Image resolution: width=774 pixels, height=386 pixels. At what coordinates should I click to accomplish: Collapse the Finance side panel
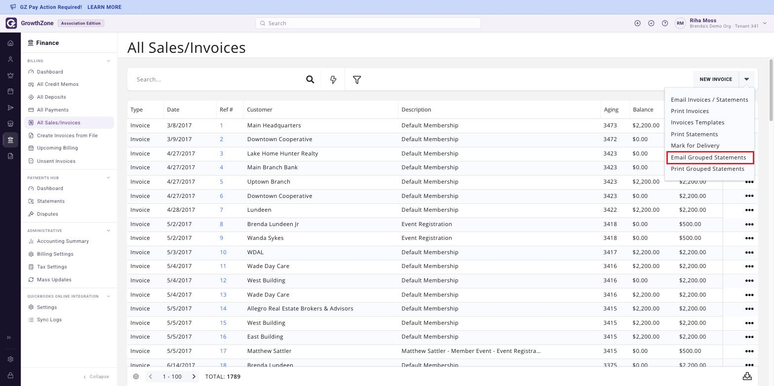pos(96,377)
